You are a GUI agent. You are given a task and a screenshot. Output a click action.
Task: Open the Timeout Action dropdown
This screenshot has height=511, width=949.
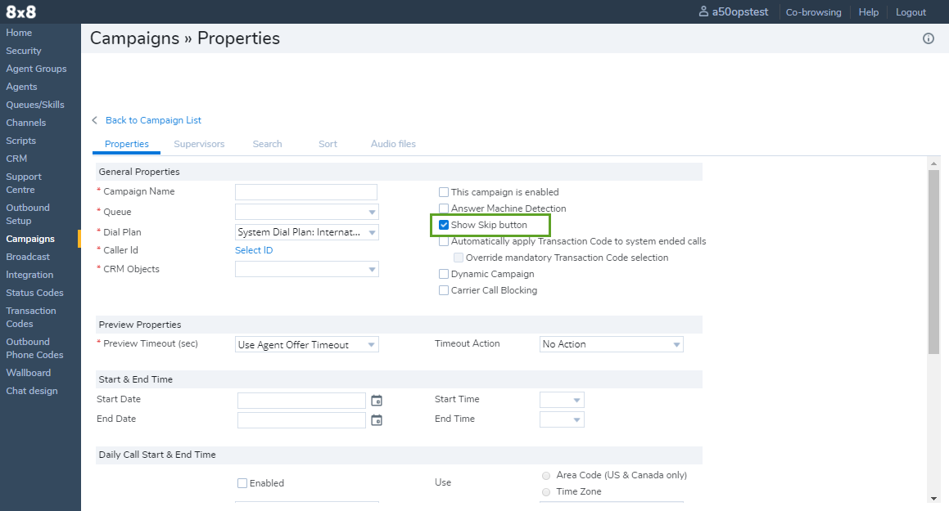click(x=611, y=345)
